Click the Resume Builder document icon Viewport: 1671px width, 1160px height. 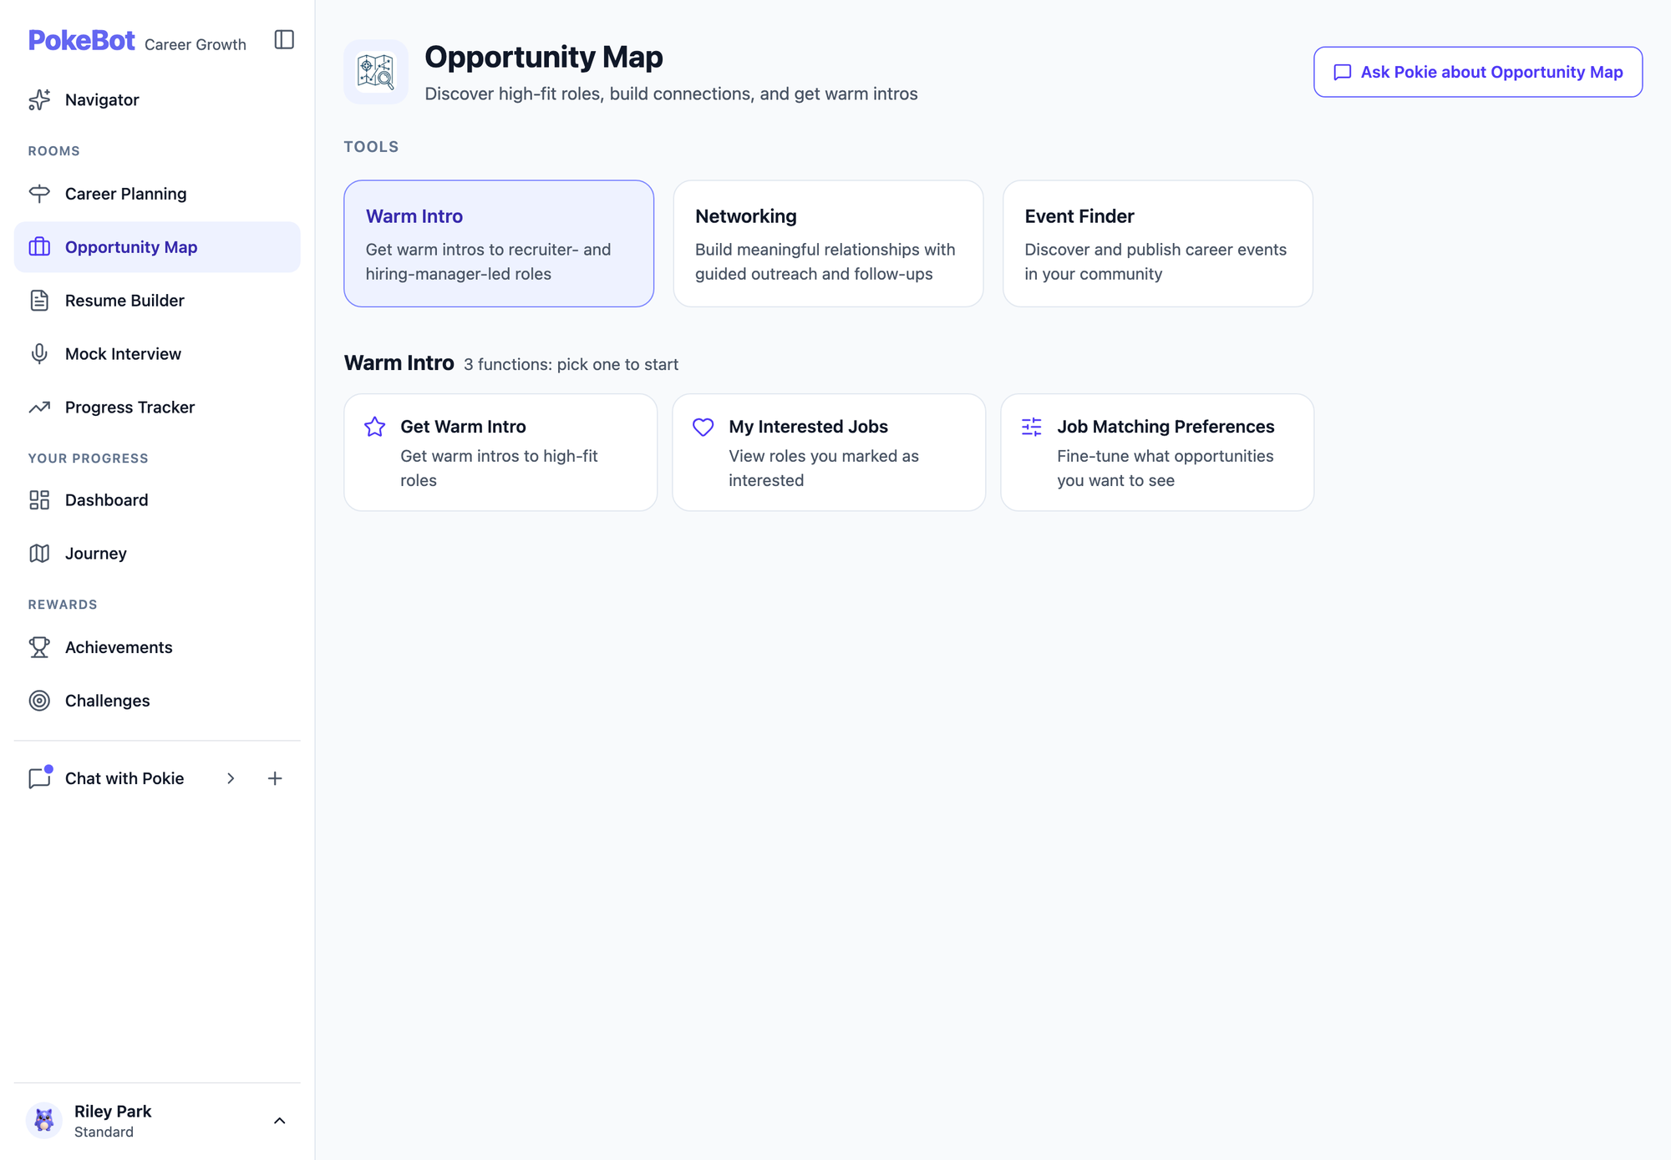(x=39, y=301)
